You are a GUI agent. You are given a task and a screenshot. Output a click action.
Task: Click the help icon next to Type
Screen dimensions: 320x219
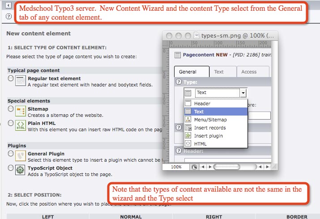click(179, 82)
